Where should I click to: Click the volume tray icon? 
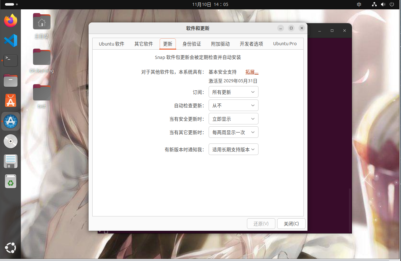pos(383,4)
